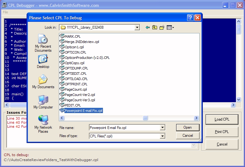Select the file name OPTICON.CPL

point(75,52)
